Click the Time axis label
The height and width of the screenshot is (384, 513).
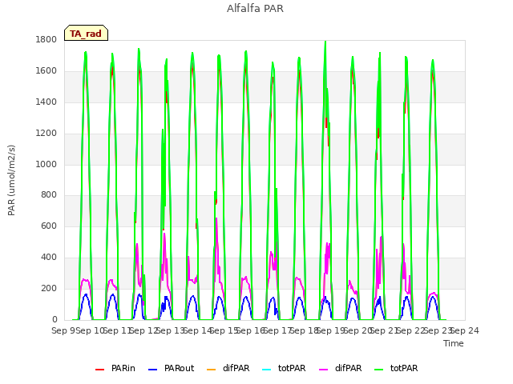point(454,343)
